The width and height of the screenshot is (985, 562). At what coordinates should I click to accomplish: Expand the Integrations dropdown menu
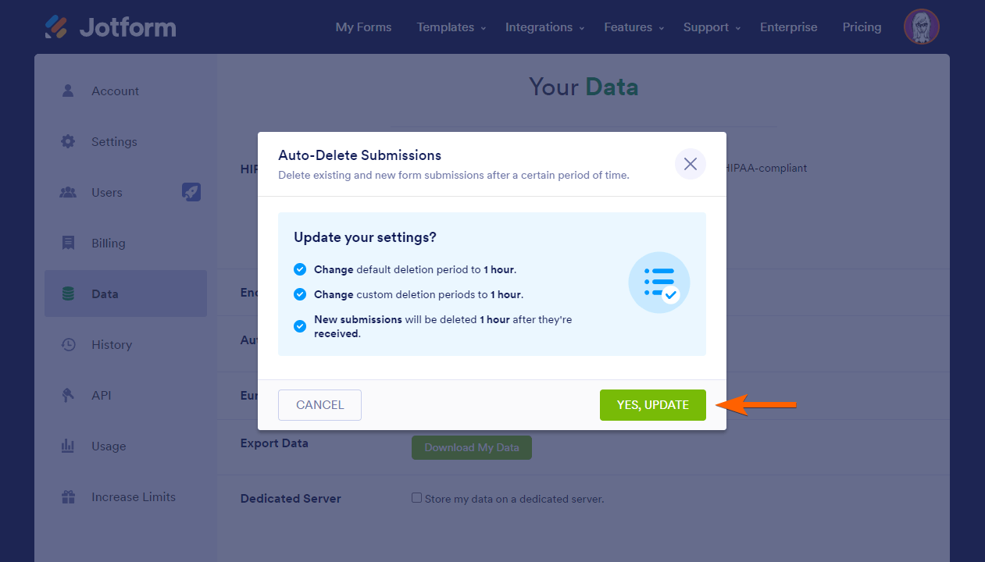click(x=544, y=27)
